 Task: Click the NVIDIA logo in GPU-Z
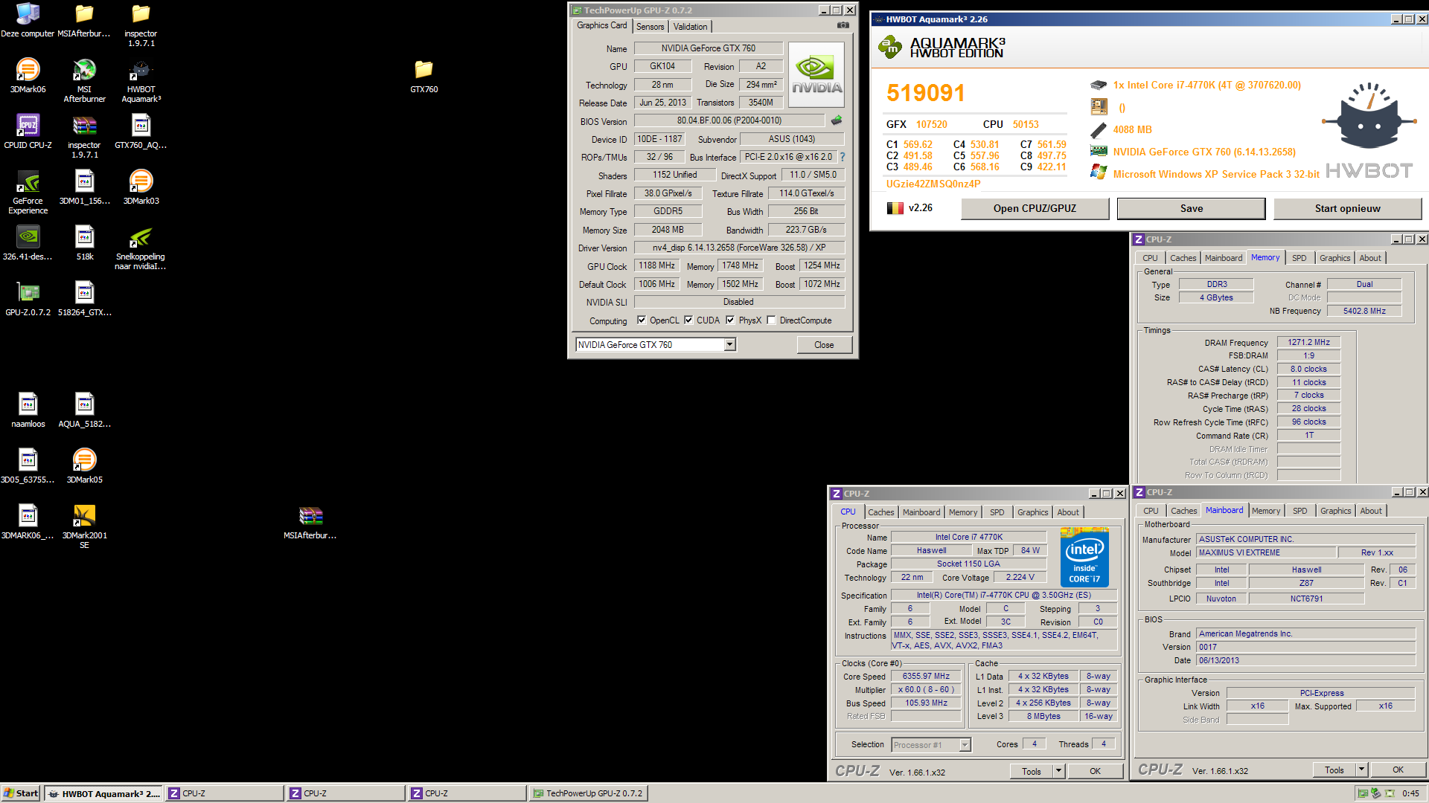point(816,75)
